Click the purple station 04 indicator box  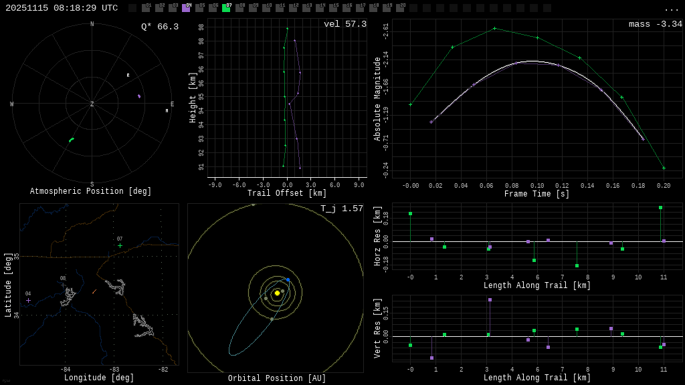pos(186,8)
